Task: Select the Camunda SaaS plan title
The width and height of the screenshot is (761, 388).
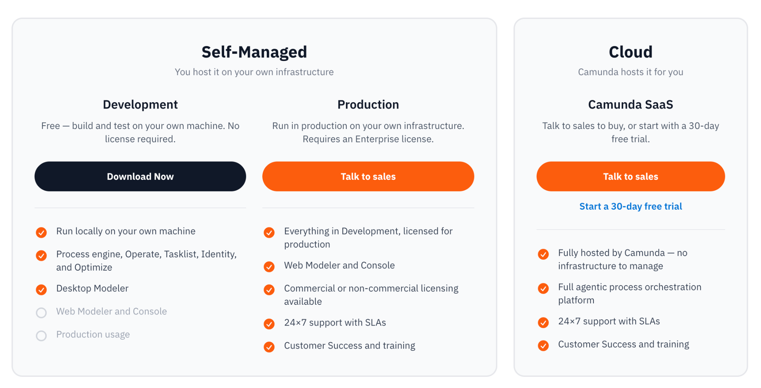Action: click(631, 105)
